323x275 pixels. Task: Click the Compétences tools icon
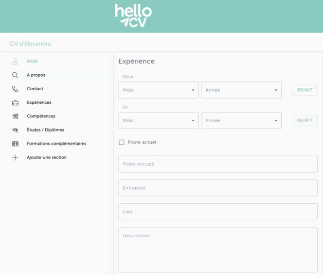[x=15, y=116]
